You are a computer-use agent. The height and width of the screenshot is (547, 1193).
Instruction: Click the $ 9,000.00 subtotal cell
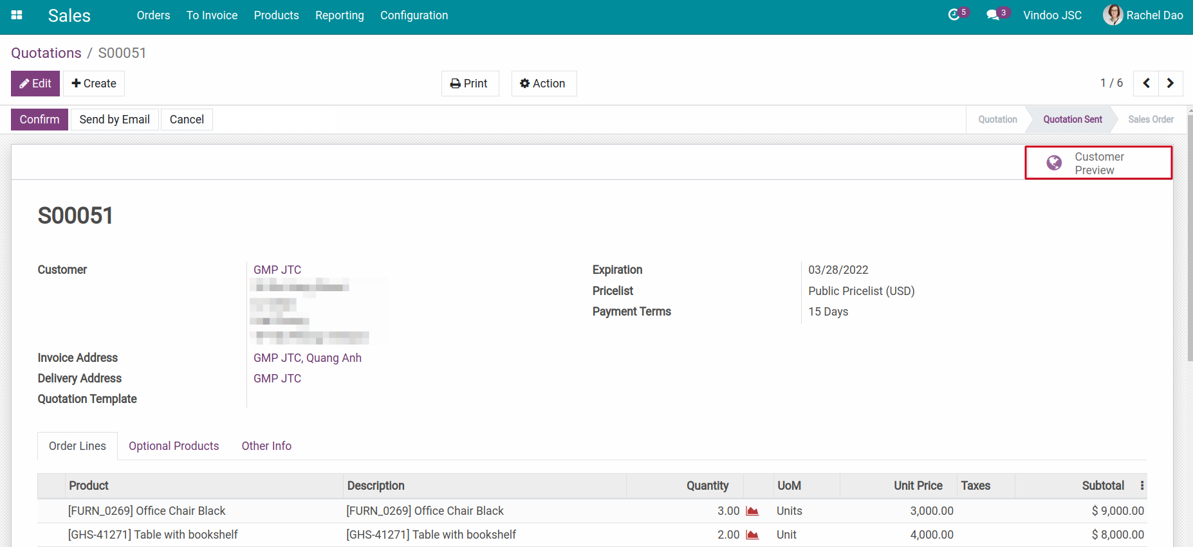point(1081,511)
